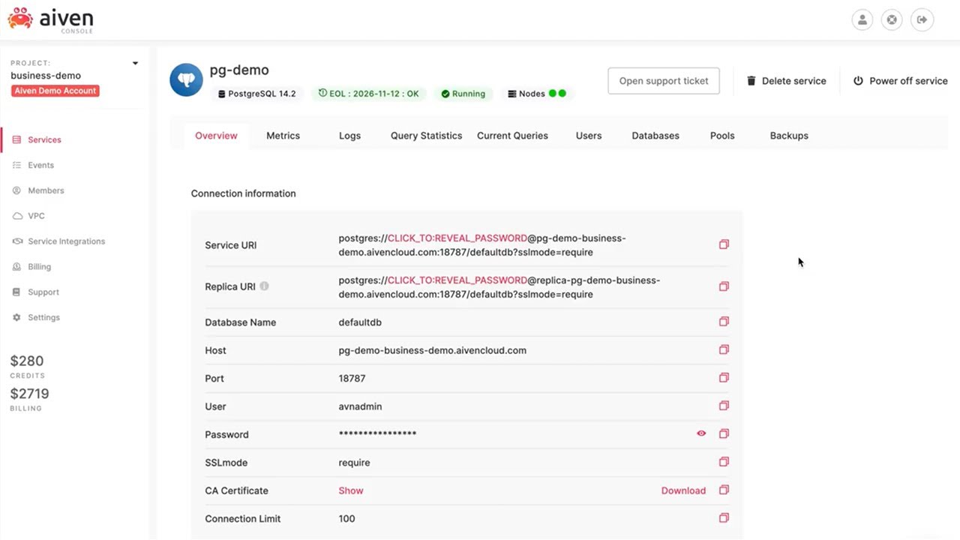Image resolution: width=960 pixels, height=540 pixels.
Task: Reveal password in the Service URI
Action: coord(457,238)
